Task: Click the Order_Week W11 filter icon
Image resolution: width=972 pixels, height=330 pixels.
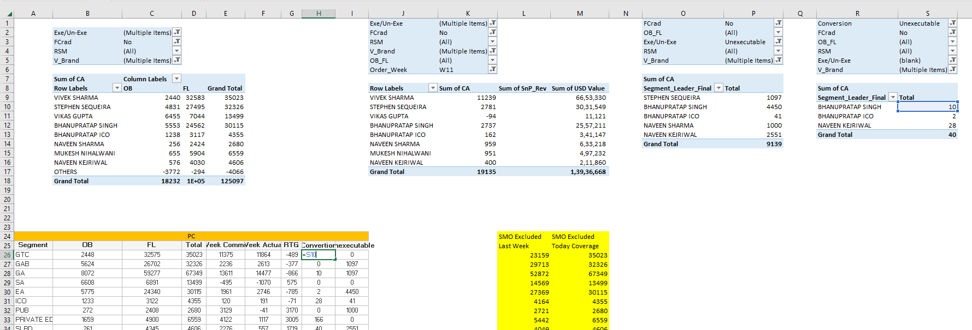Action: (x=492, y=70)
